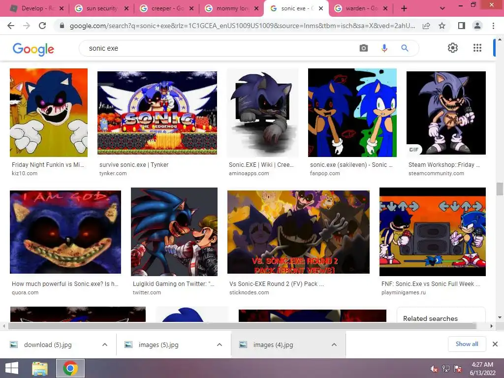Share this page from address bar

426,26
